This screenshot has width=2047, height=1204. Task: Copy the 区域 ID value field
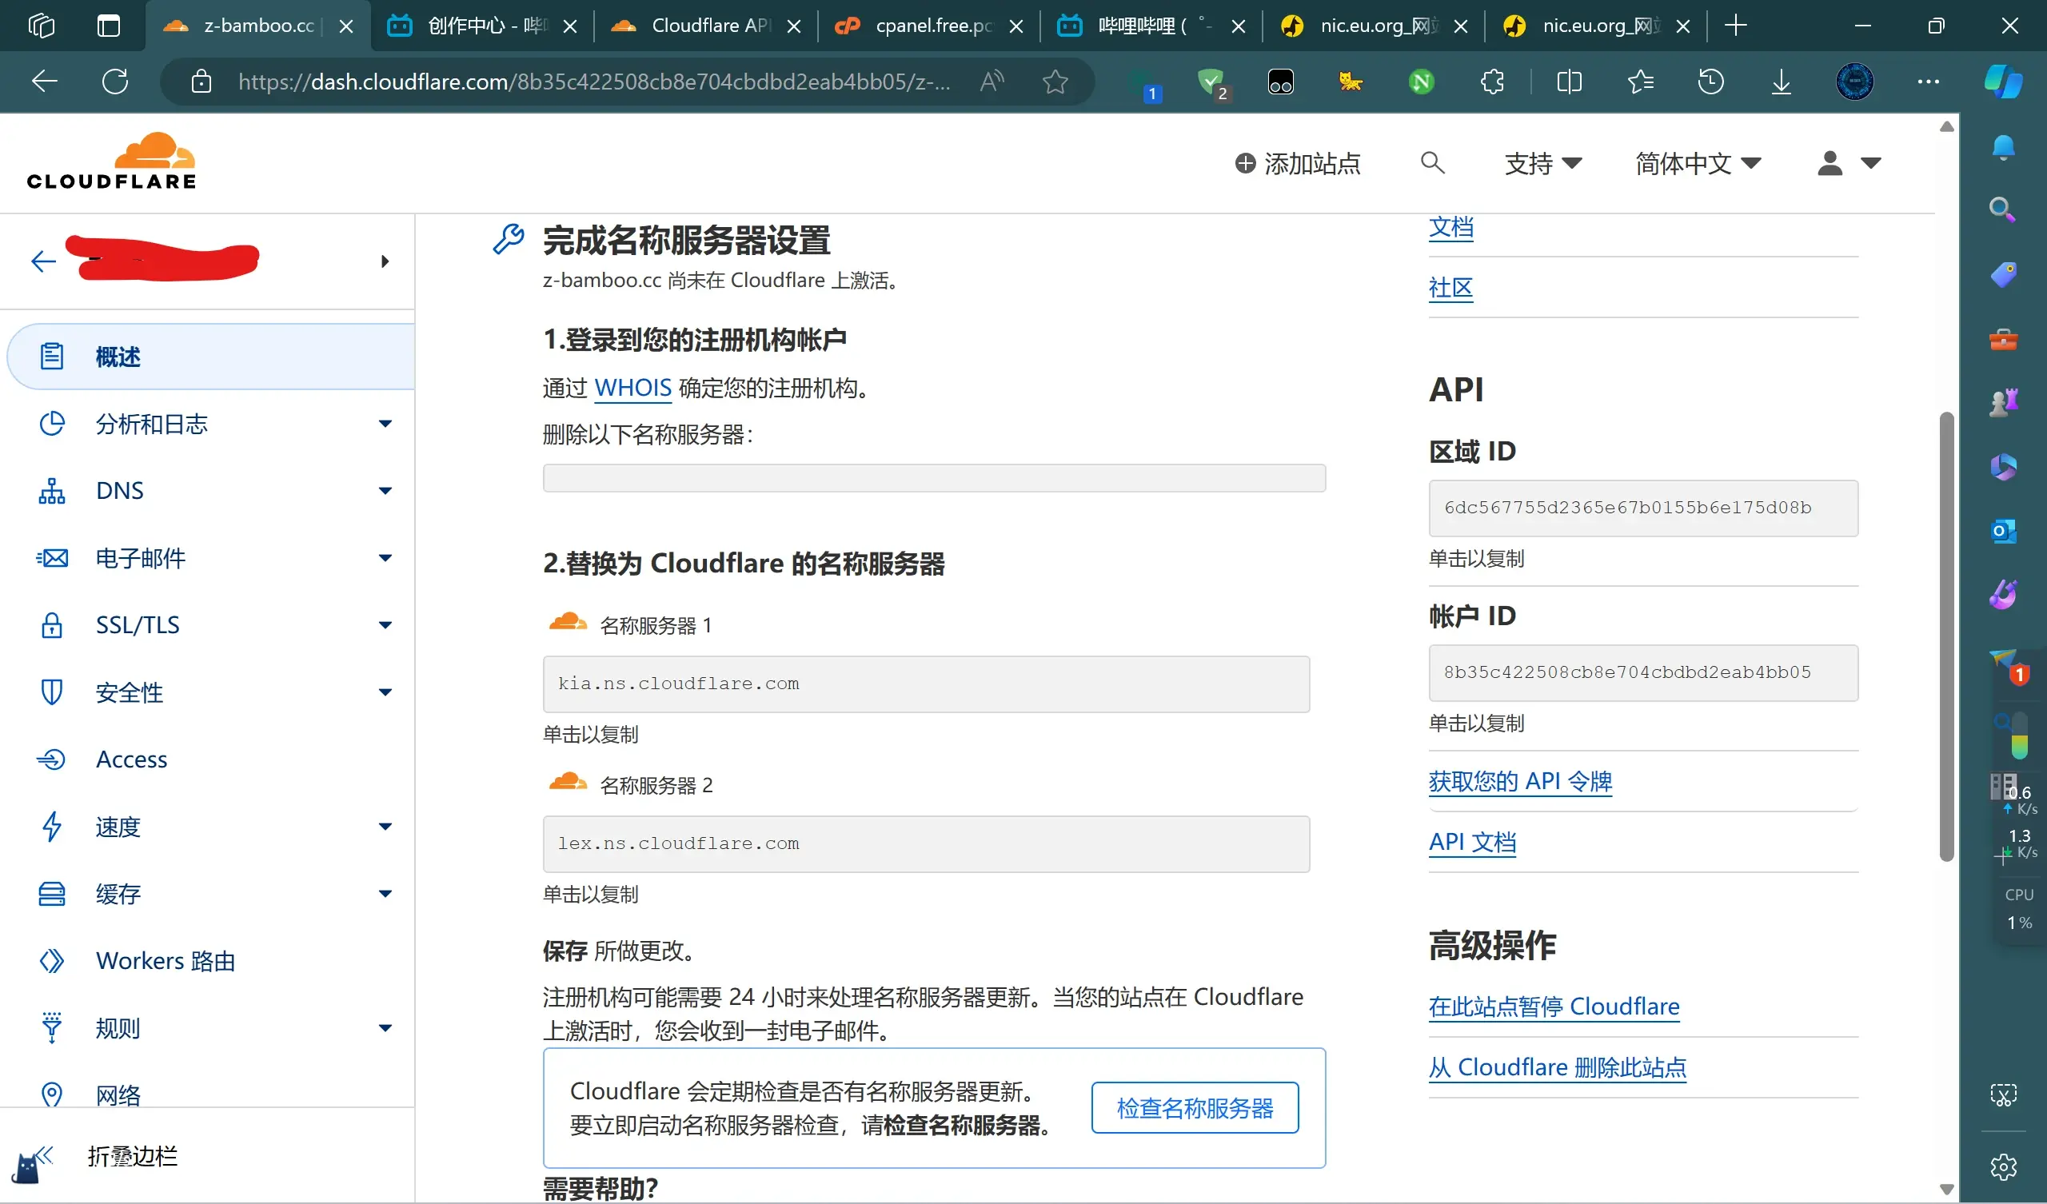click(x=1643, y=508)
